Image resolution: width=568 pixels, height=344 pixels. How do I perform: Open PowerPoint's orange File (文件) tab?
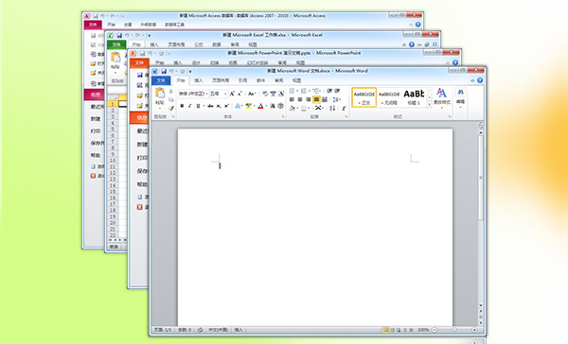(139, 63)
